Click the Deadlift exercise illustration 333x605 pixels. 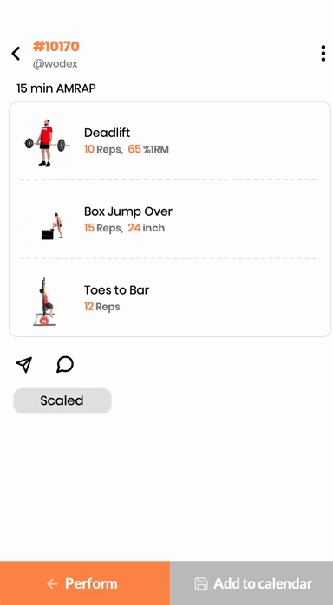(x=47, y=142)
